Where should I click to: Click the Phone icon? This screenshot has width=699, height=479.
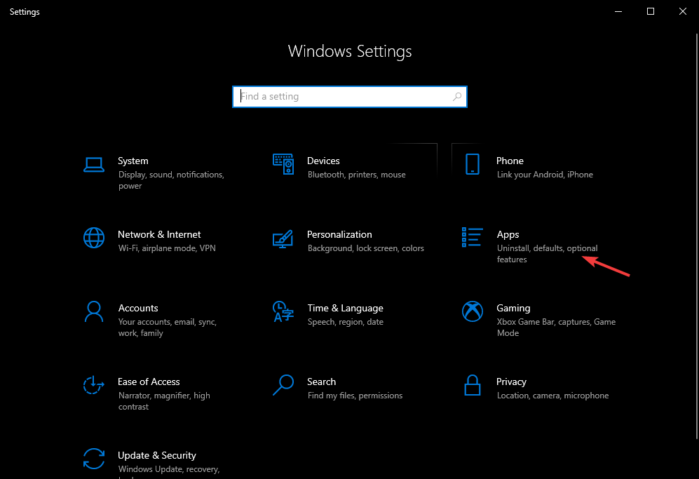[x=472, y=164]
